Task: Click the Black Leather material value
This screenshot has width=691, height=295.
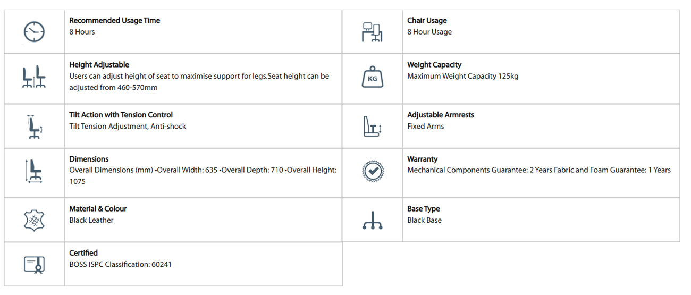Action: (x=91, y=220)
